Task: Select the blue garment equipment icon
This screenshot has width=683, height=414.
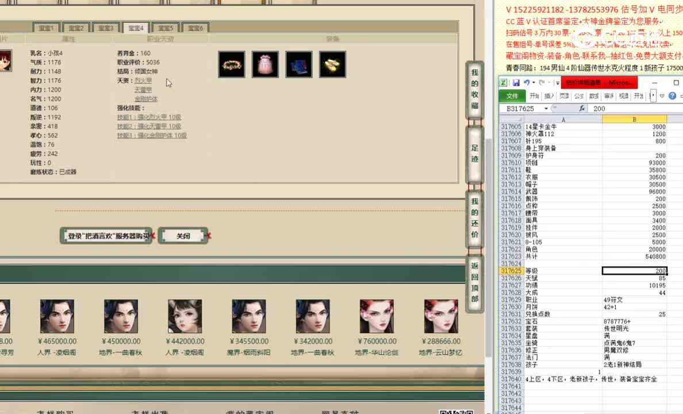Action: coord(298,64)
